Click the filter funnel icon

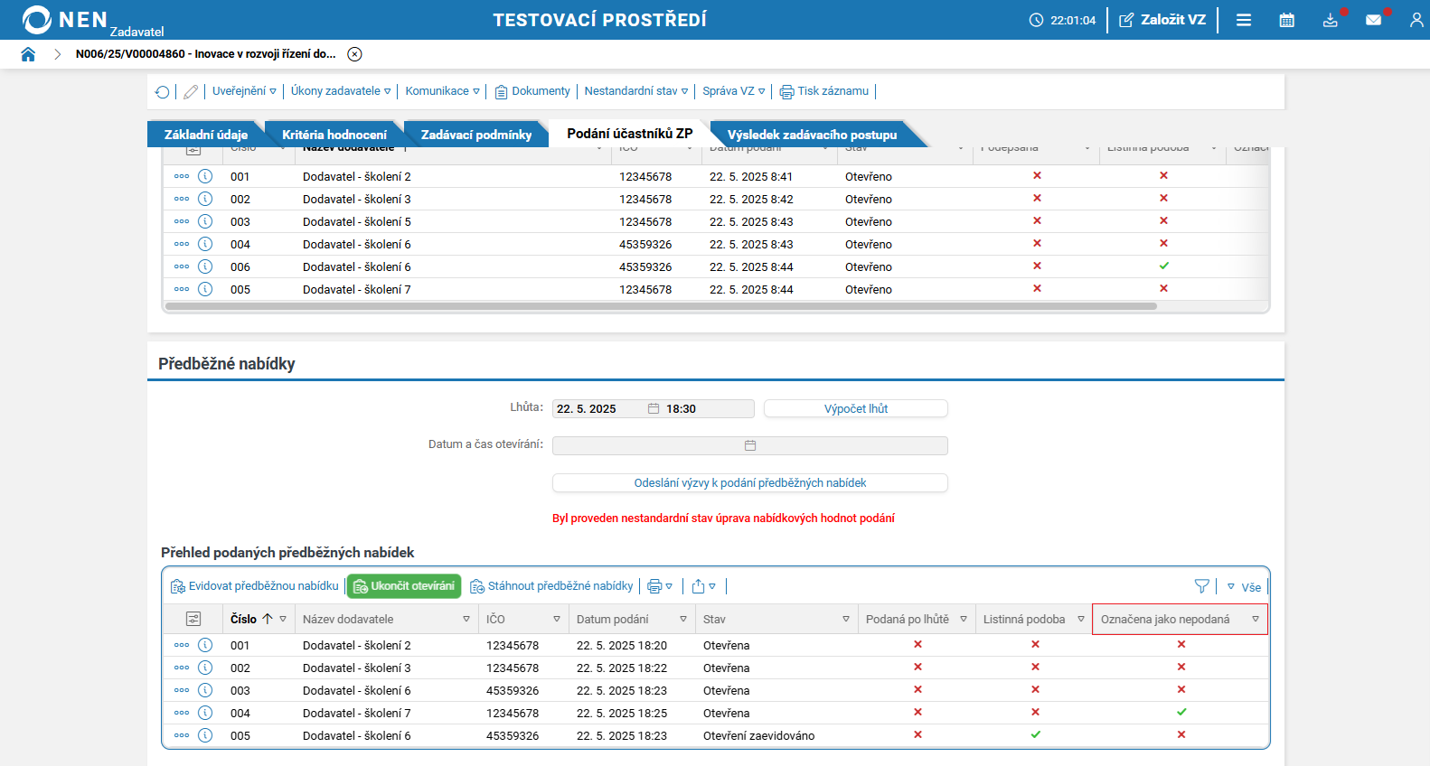pyautogui.click(x=1201, y=586)
